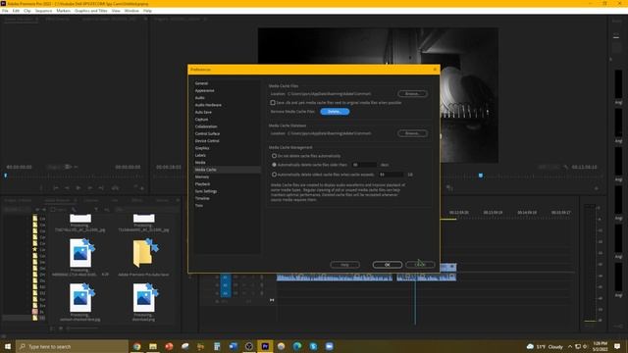Open File Explorer from the taskbar
Viewport: 628px width, 353px height.
pos(153,346)
